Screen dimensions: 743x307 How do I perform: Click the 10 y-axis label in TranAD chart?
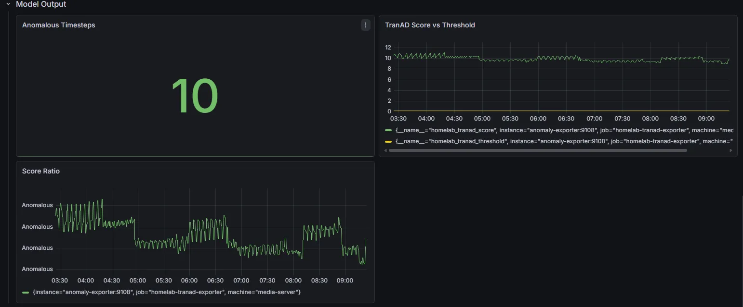click(388, 58)
